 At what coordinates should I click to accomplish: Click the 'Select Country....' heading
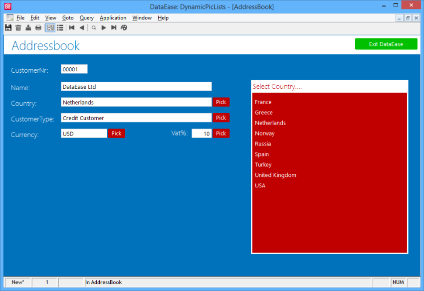[x=277, y=87]
